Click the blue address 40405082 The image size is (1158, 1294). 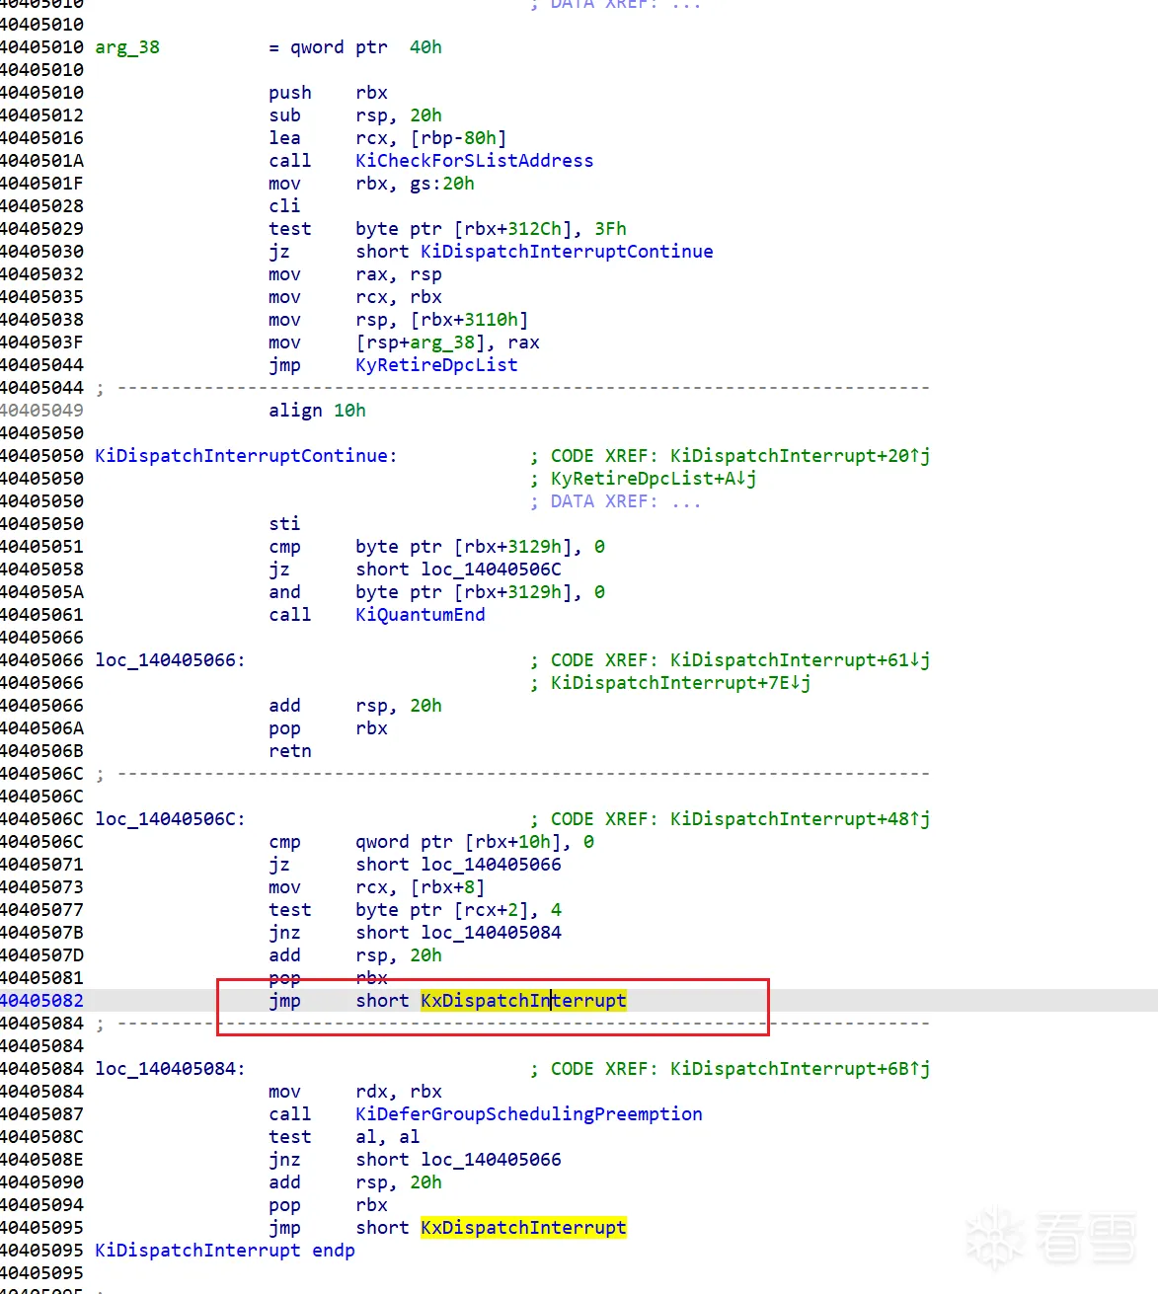[41, 1001]
